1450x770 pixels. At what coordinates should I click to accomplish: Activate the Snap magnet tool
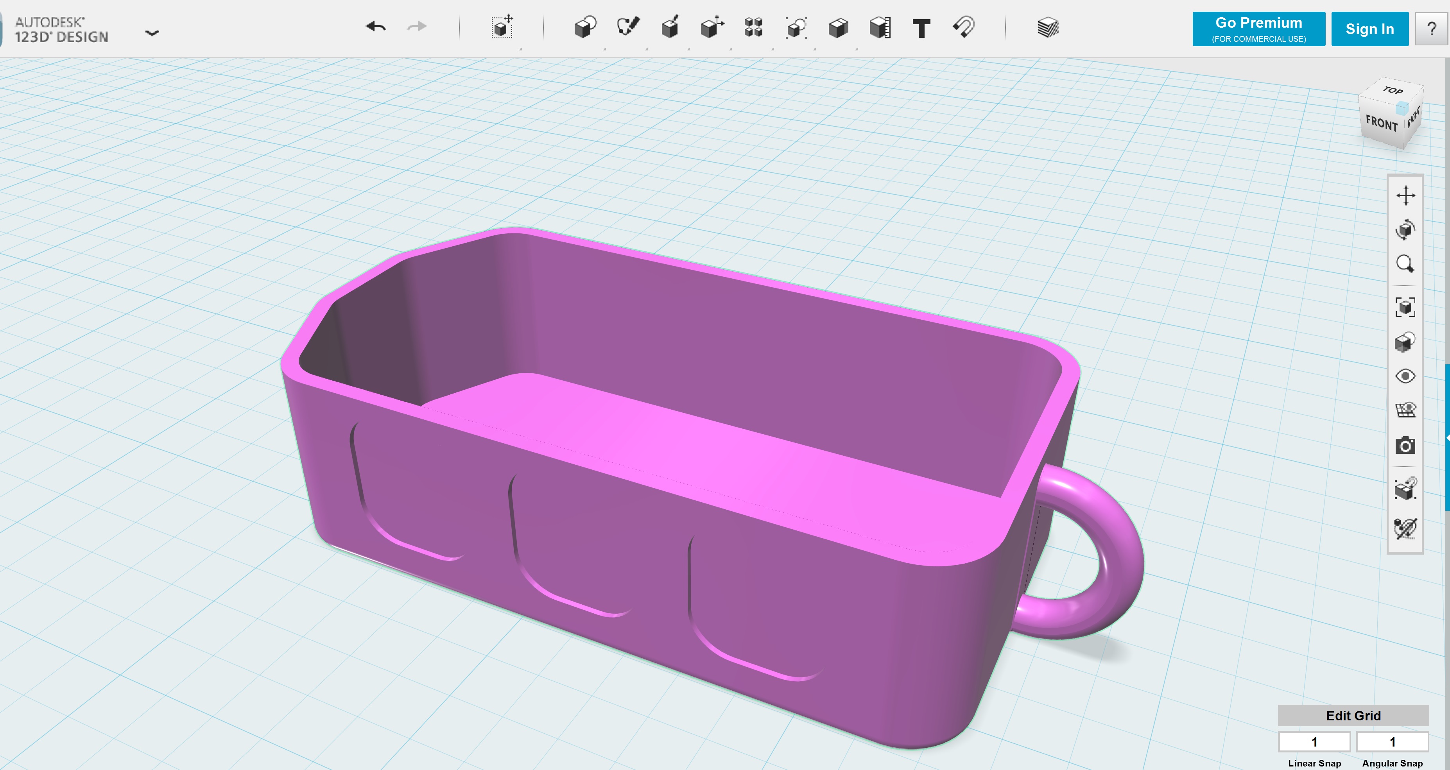[964, 27]
